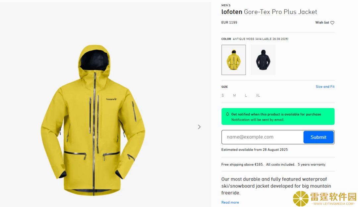The width and height of the screenshot is (358, 207).
Task: Choose size L
Action: click(246, 95)
